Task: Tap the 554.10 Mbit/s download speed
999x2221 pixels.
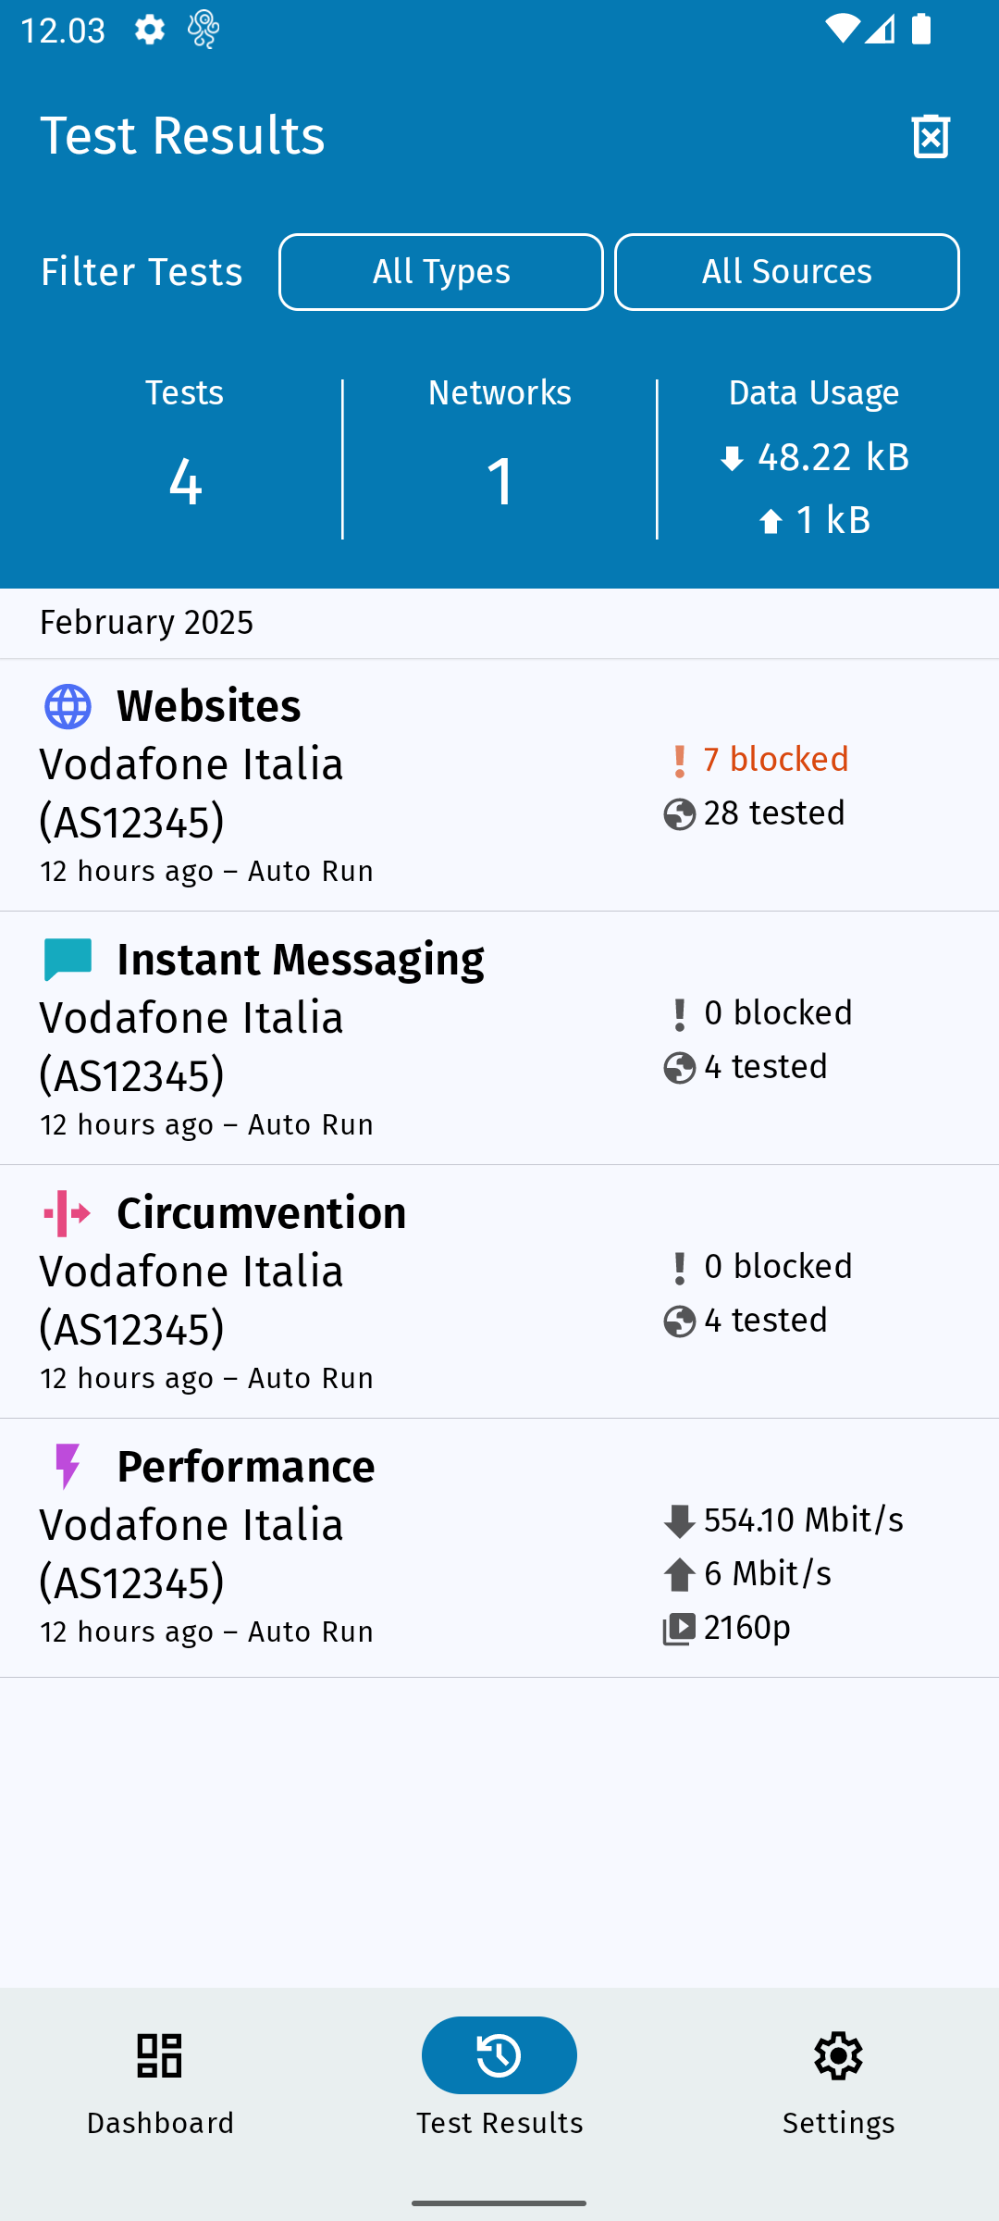Action: click(803, 1520)
